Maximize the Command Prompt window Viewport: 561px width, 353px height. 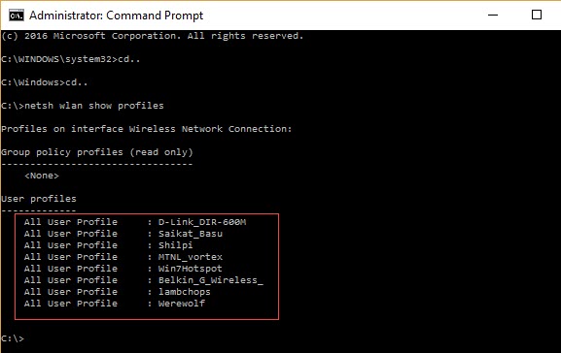[537, 15]
